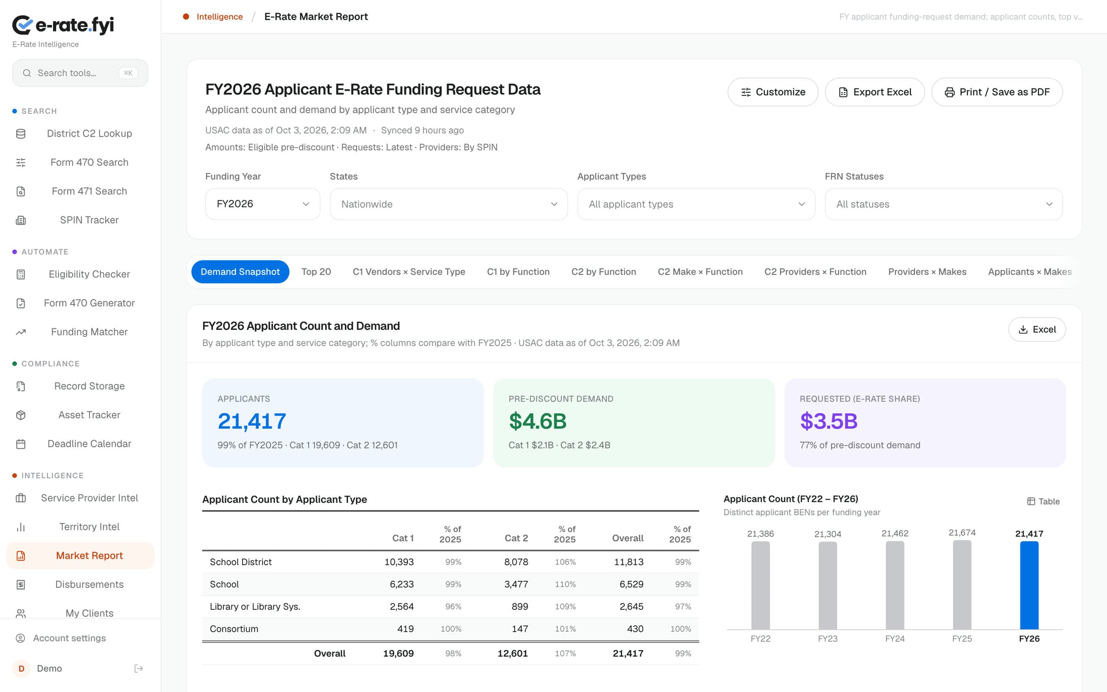Screen dimensions: 1107x692
Task: Click the Disbursements dollar icon
Action: click(x=21, y=585)
